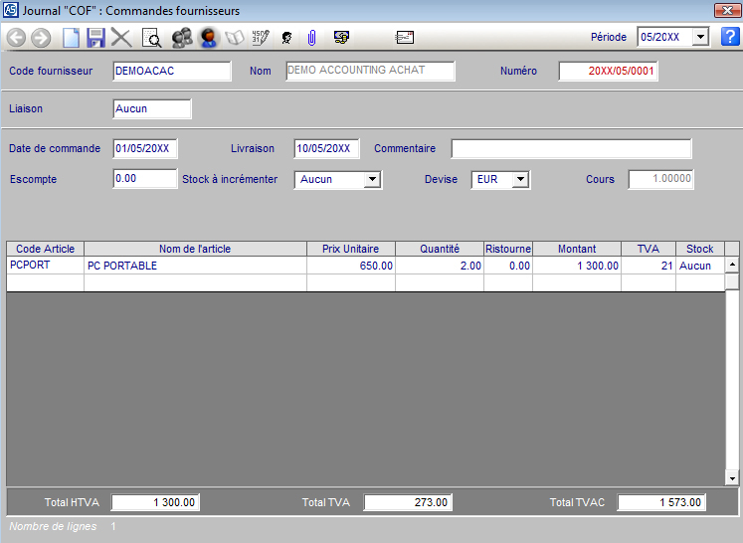
Task: Click the Numéro field 20XX/05/0001
Action: point(608,71)
